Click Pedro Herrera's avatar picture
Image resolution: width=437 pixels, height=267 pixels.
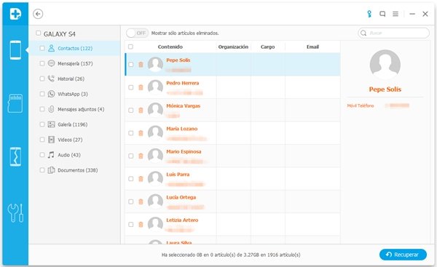(155, 87)
